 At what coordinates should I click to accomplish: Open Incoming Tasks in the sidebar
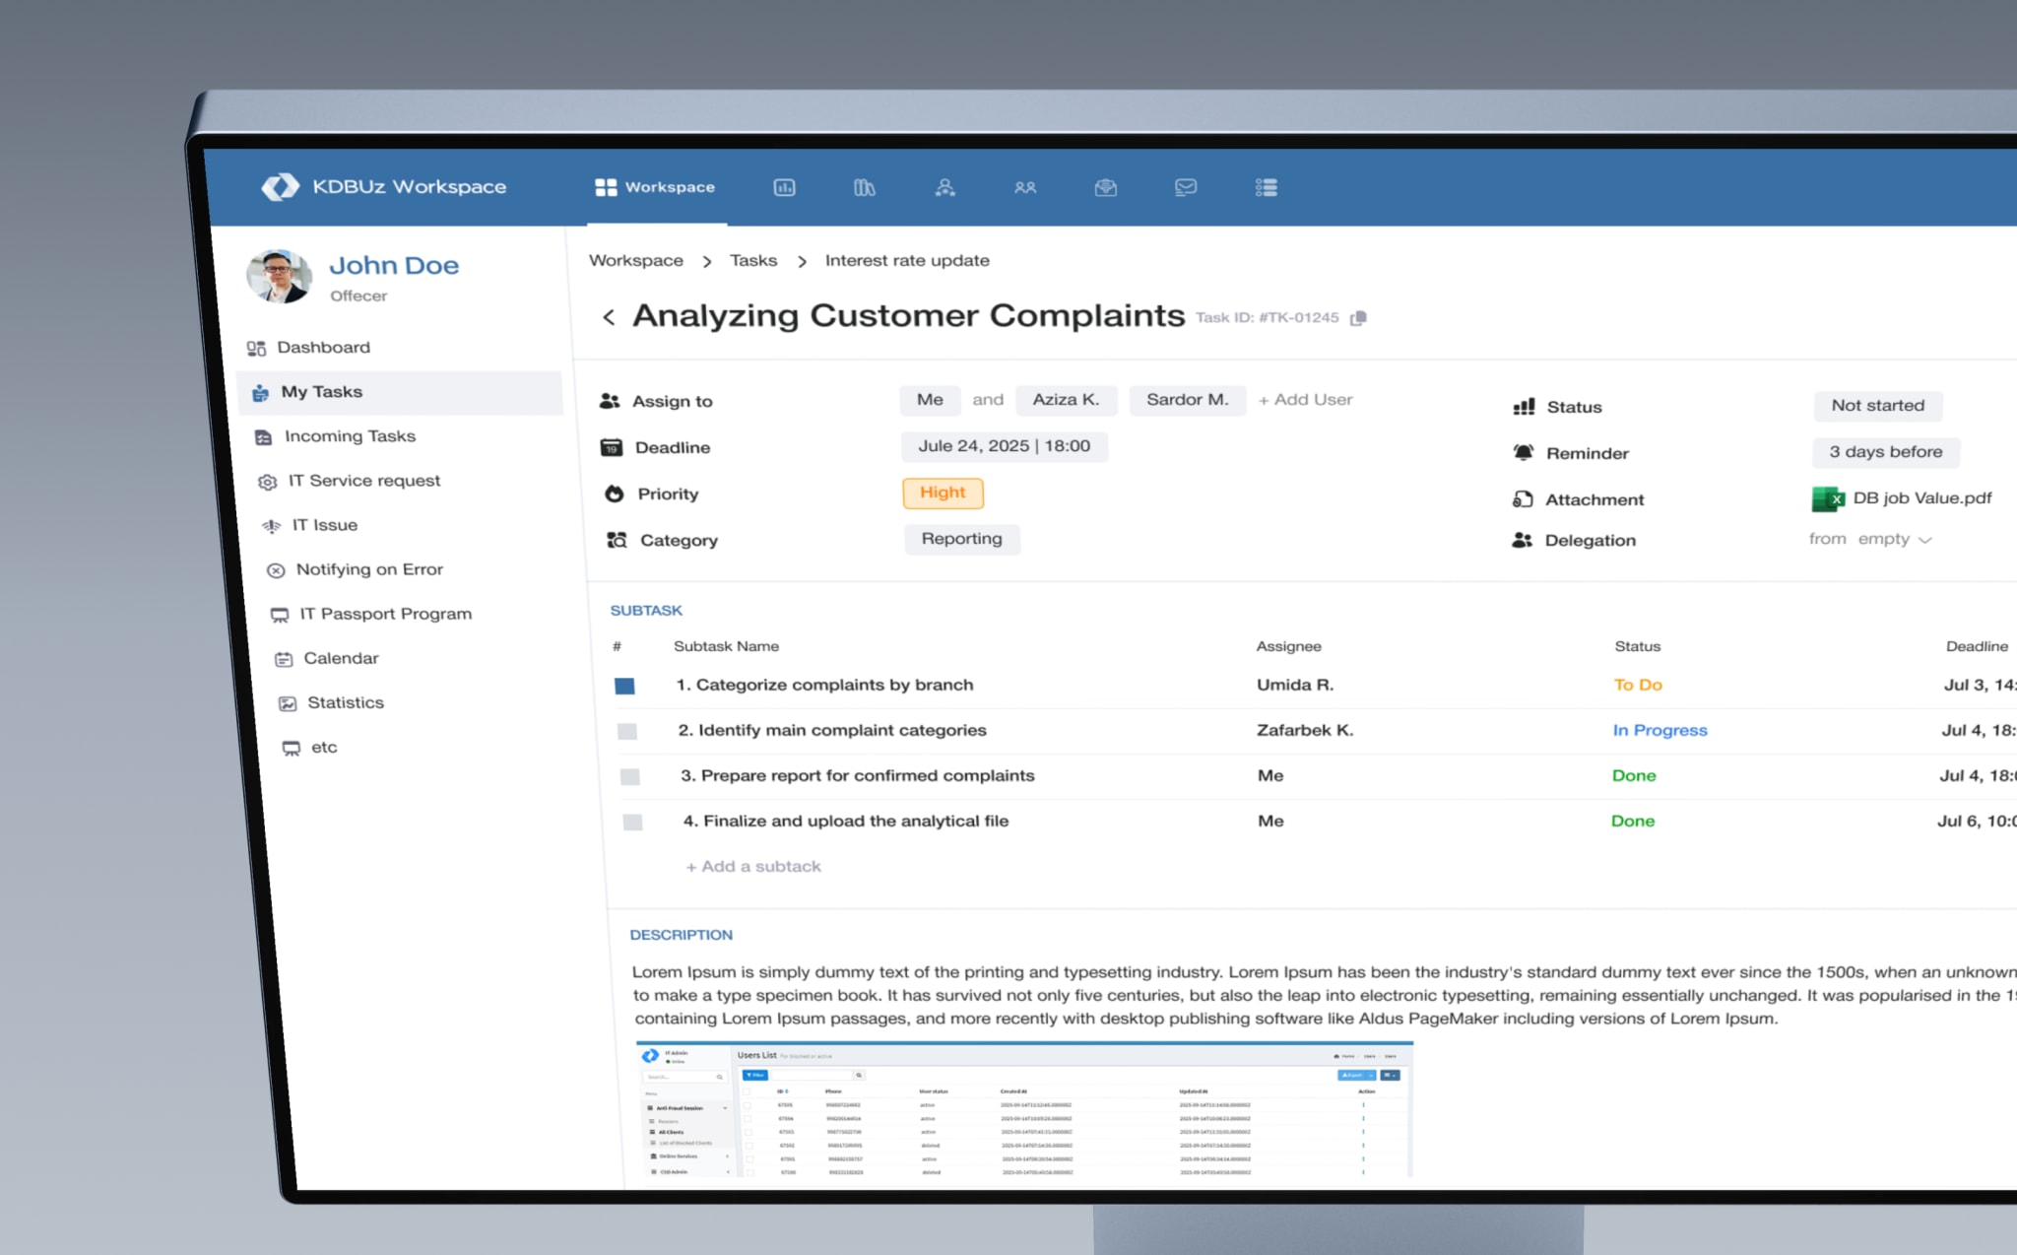(336, 436)
